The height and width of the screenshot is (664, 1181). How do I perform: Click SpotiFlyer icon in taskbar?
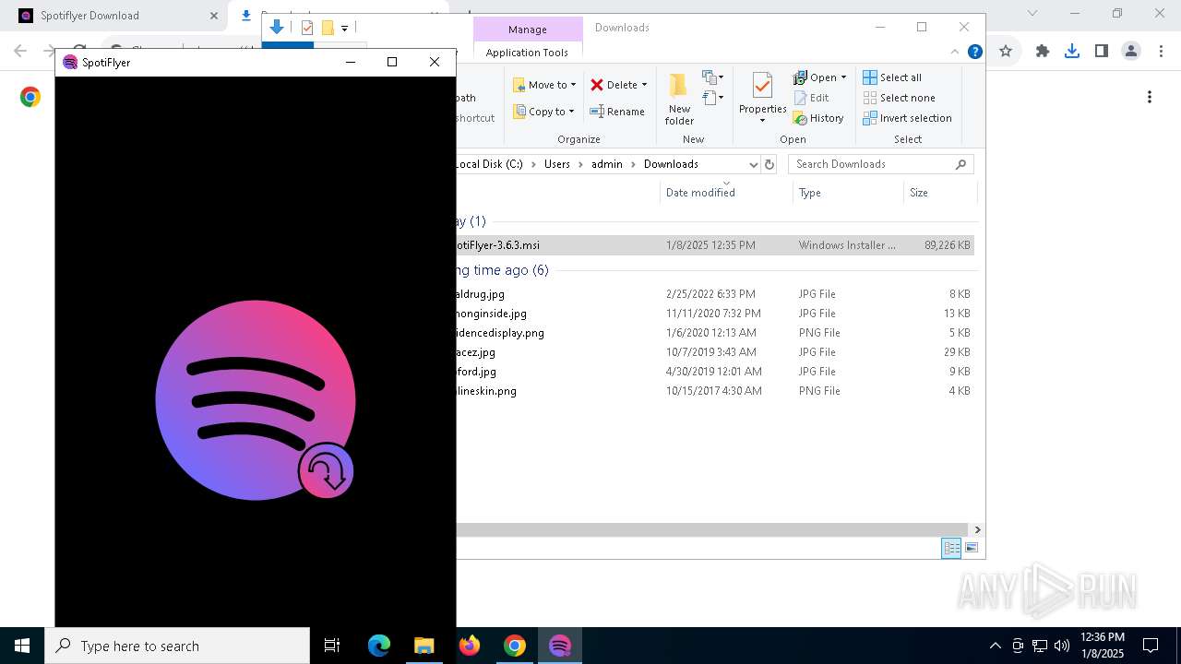(560, 646)
